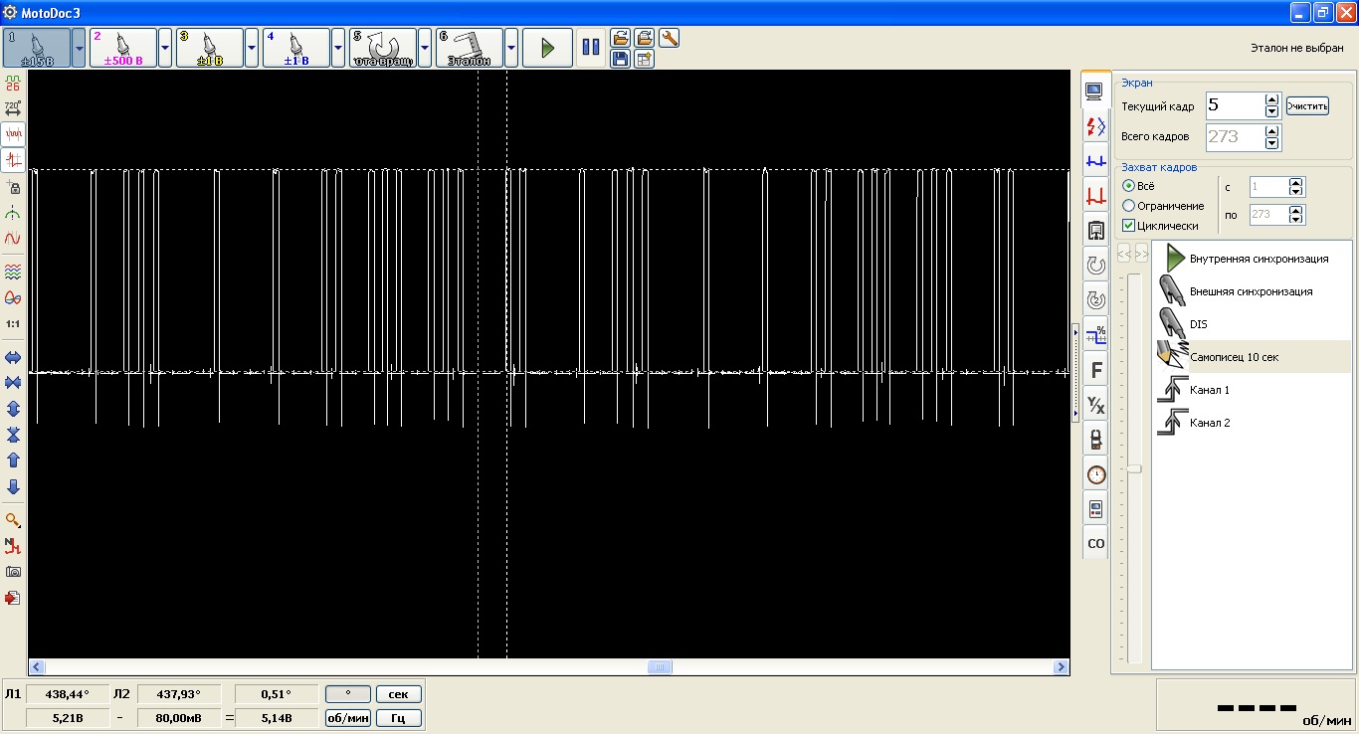Click red sine wave icon

[13, 239]
